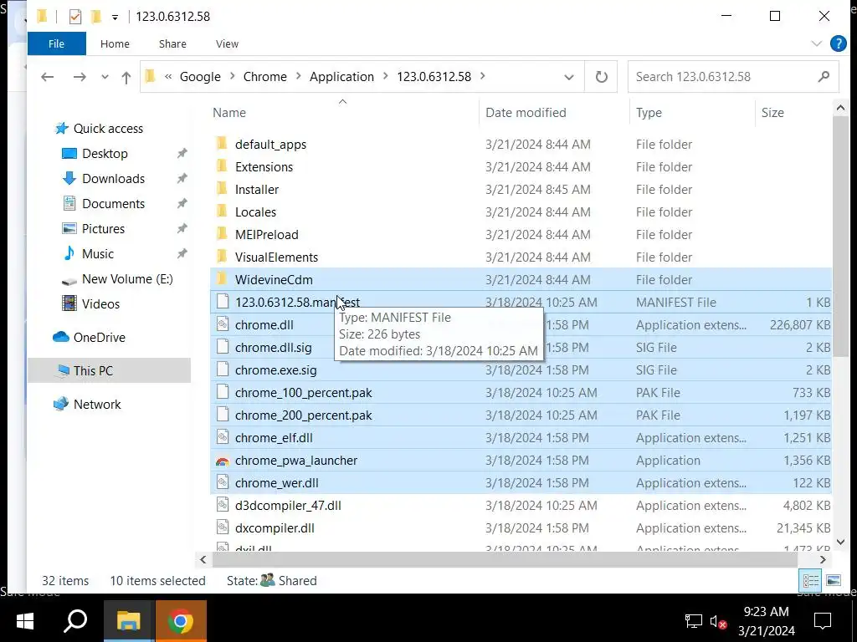This screenshot has height=642, width=857.
Task: Click horizontal scrollbar right arrow
Action: 824,559
